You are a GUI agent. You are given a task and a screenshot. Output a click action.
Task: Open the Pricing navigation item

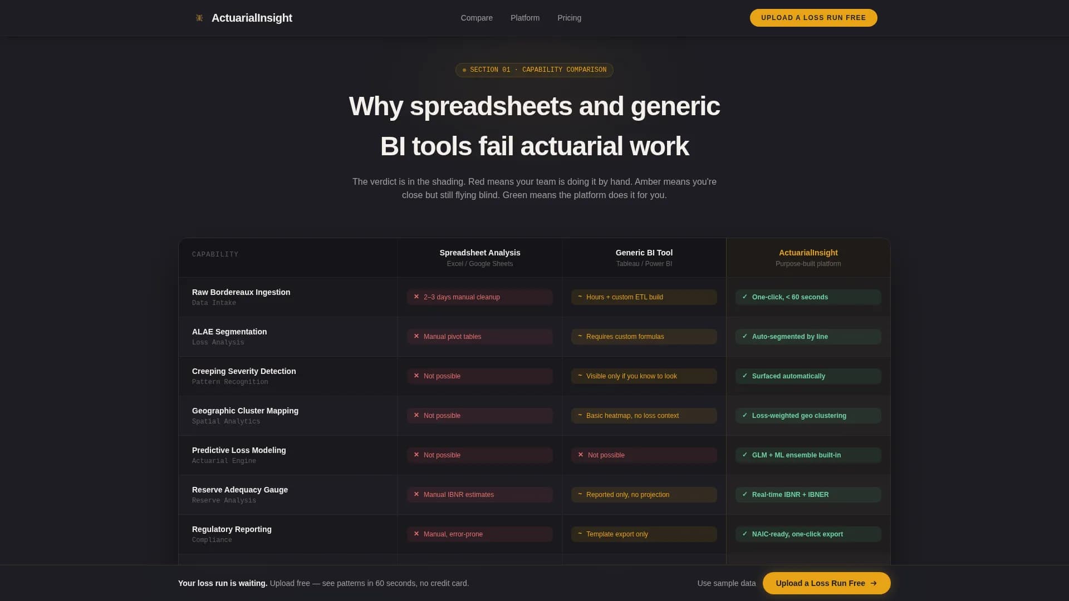(569, 18)
